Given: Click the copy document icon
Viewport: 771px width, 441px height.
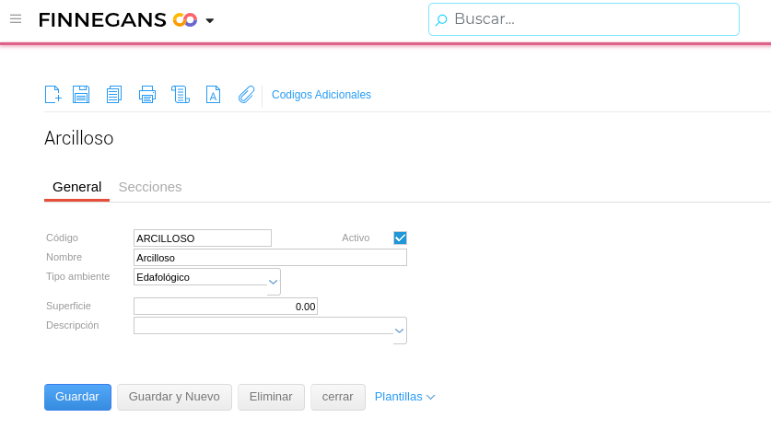Looking at the screenshot, I should (114, 94).
